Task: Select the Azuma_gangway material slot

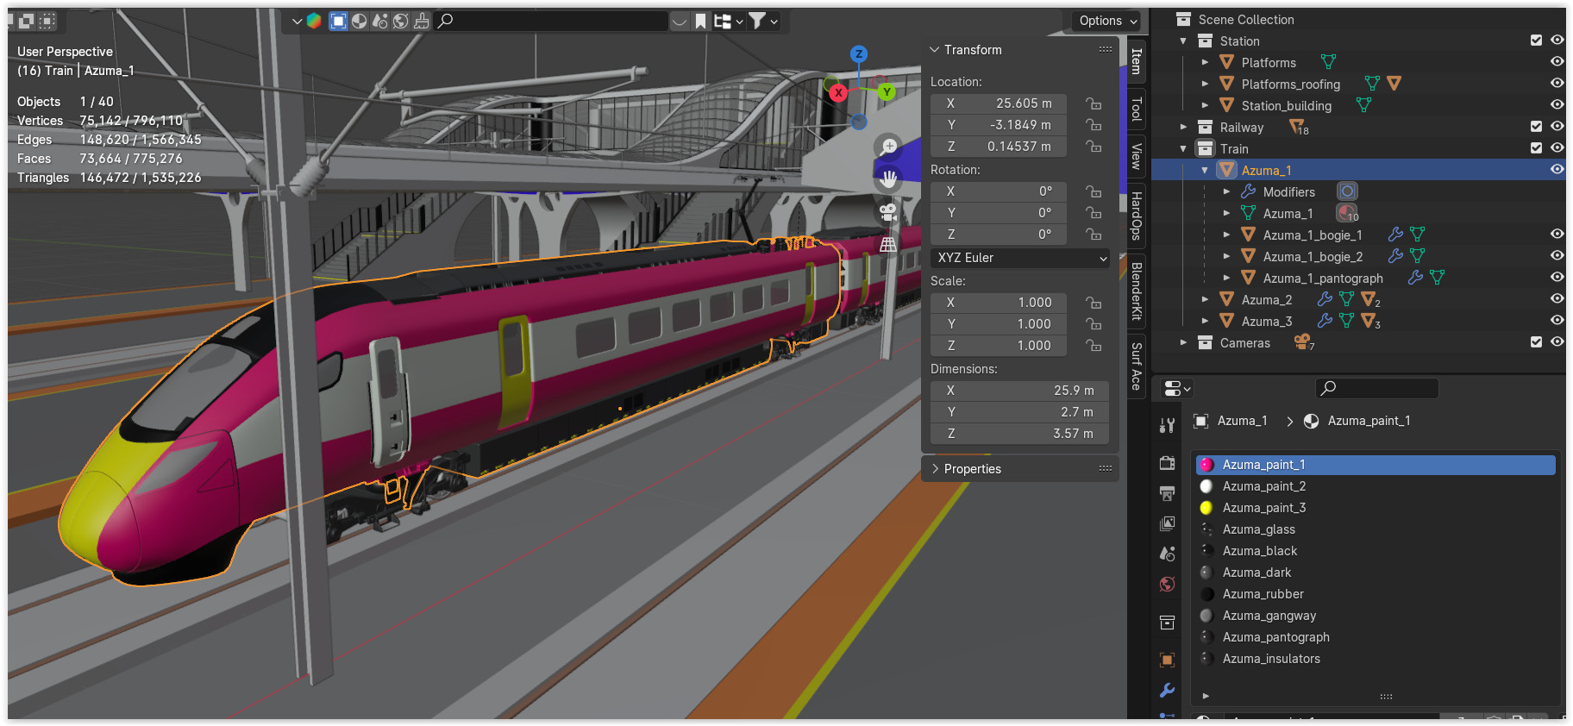Action: coord(1376,616)
